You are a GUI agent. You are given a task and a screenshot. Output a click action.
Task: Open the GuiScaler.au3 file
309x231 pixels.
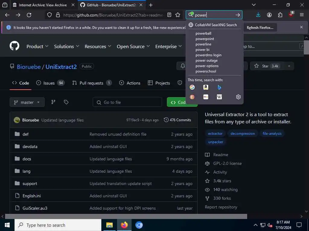pos(35,208)
